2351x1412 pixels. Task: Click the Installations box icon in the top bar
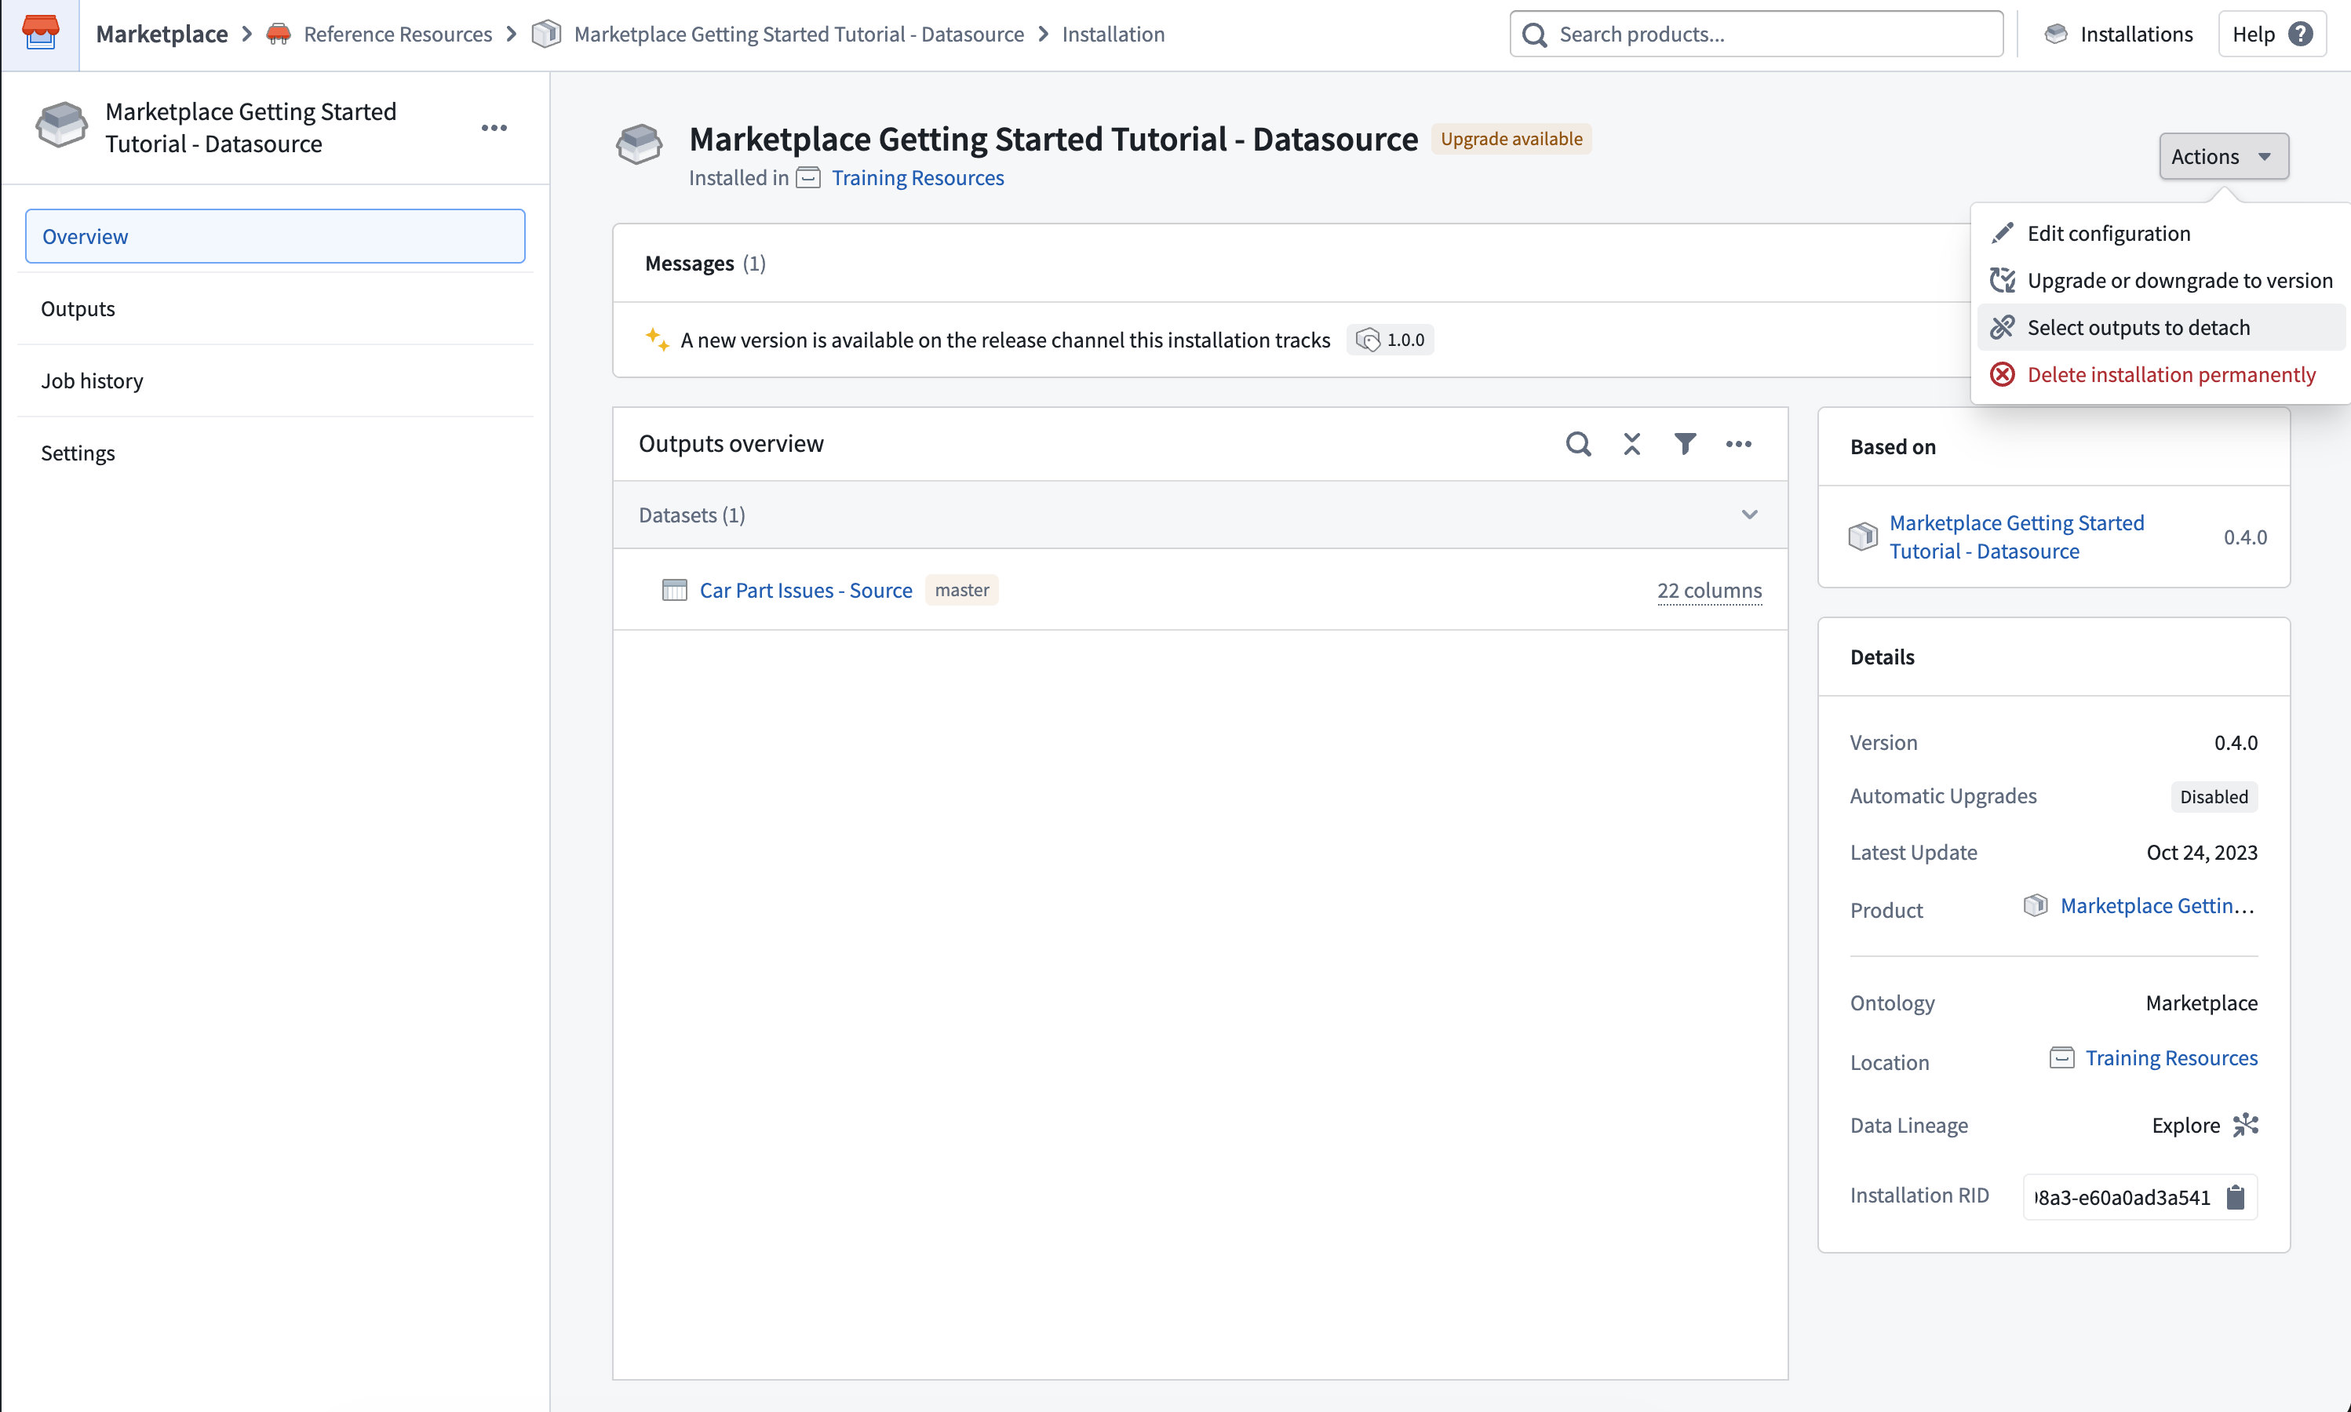pyautogui.click(x=2056, y=35)
